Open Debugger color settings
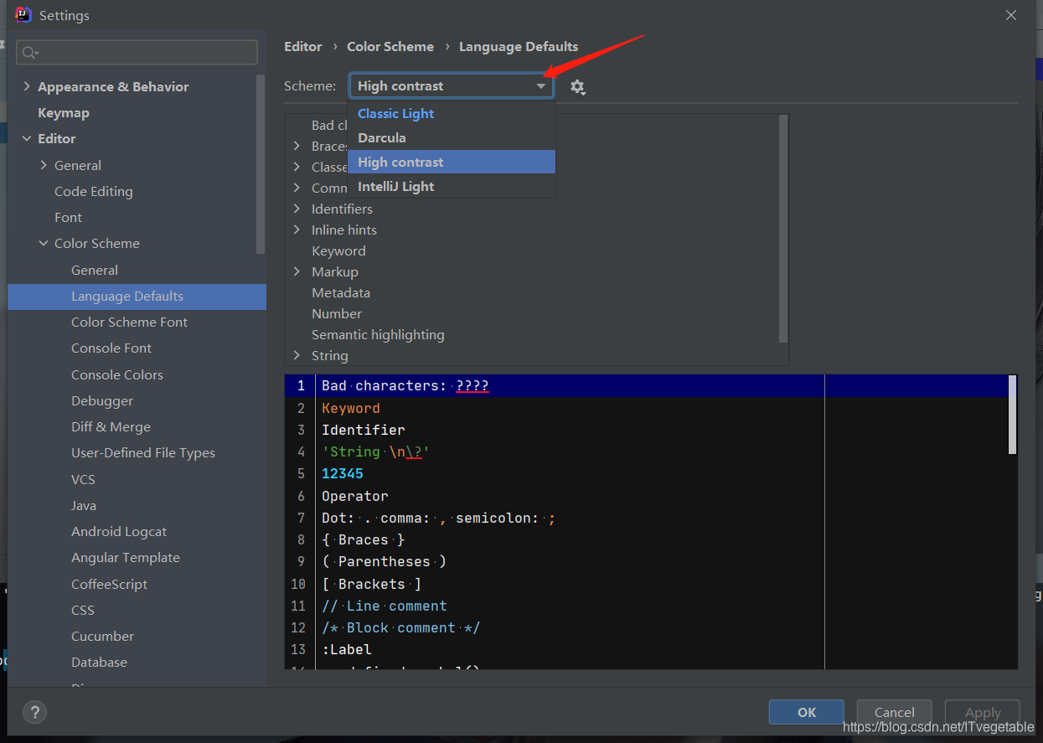 102,401
